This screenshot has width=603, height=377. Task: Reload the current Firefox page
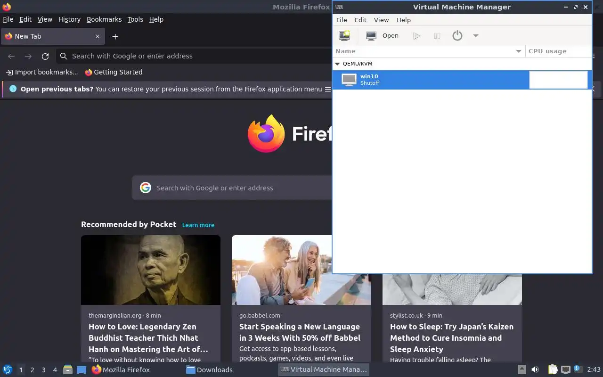[45, 56]
